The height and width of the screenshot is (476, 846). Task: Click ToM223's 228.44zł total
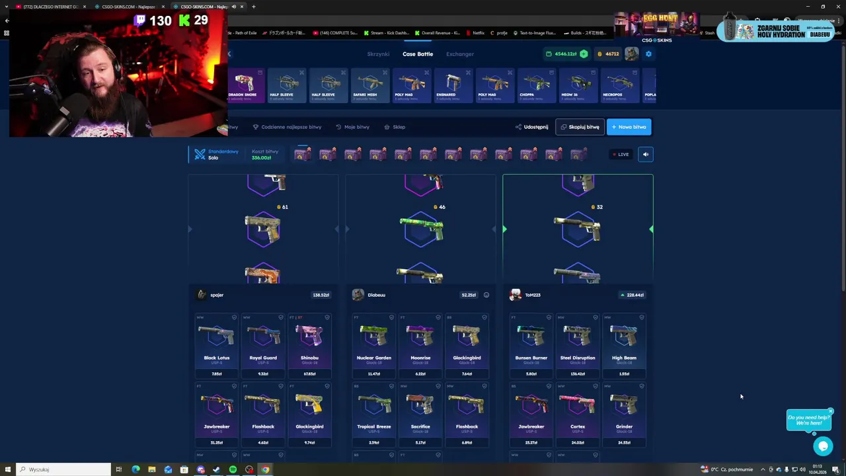[633, 295]
